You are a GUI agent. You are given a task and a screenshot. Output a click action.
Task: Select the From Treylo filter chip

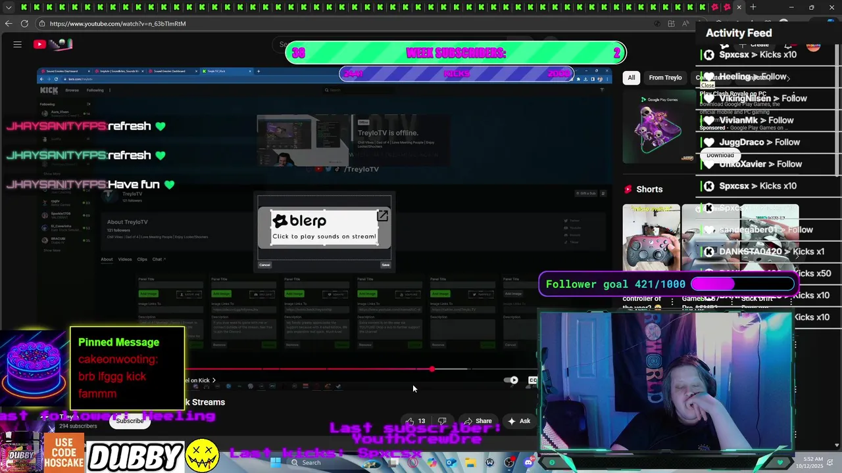coord(665,78)
